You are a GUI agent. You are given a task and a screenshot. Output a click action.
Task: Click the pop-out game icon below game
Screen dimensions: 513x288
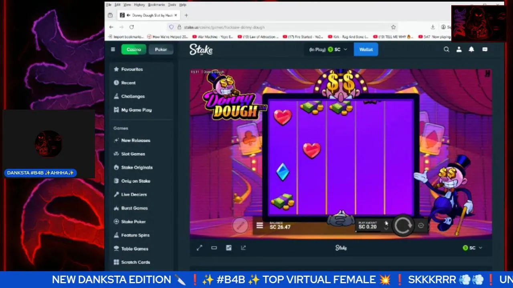pos(243,248)
